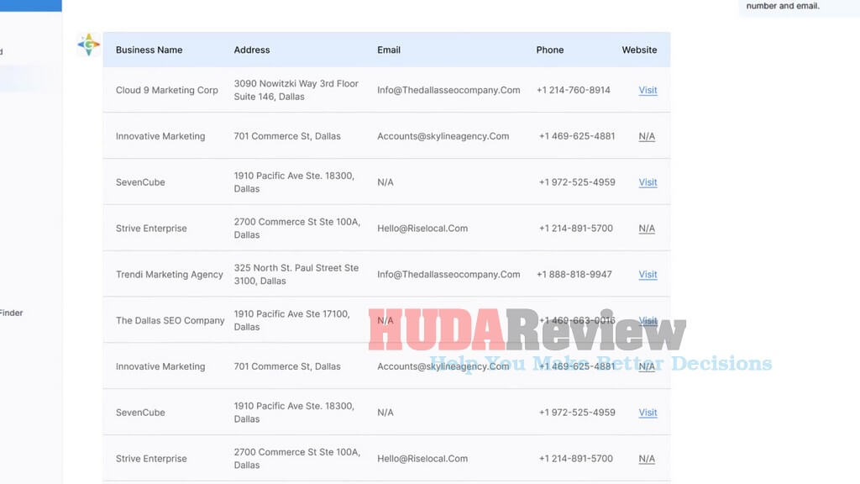Select last +1 214-891-5700 phone cell
Viewport: 860px width, 484px height.
576,459
